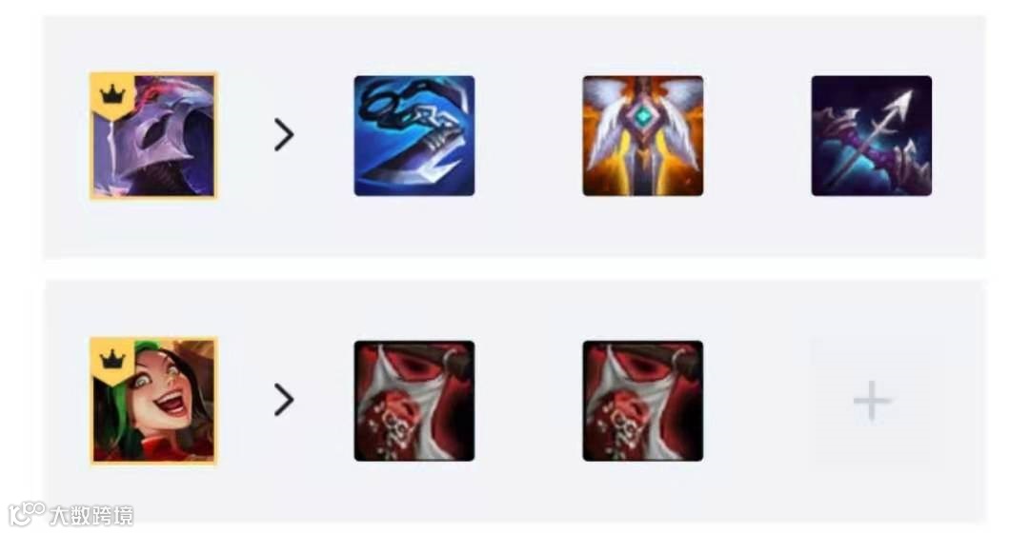Add an item in the empty plus slot
The image size is (1029, 534).
click(x=872, y=401)
